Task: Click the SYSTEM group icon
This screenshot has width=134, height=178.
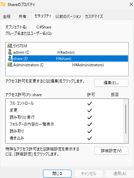Action: [10, 46]
